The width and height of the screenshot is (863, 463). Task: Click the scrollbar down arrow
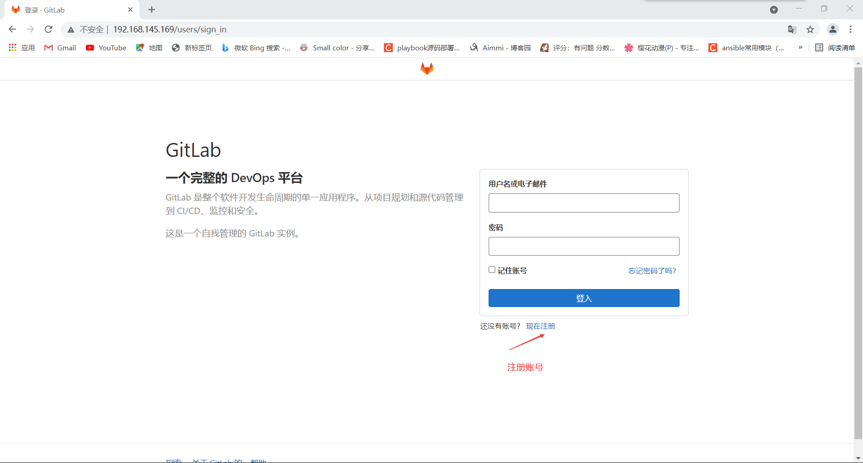[x=858, y=458]
